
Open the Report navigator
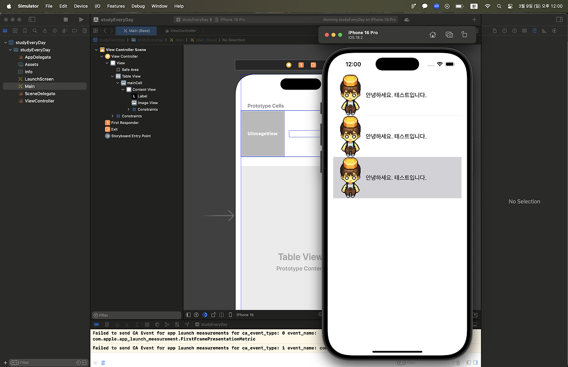click(84, 31)
